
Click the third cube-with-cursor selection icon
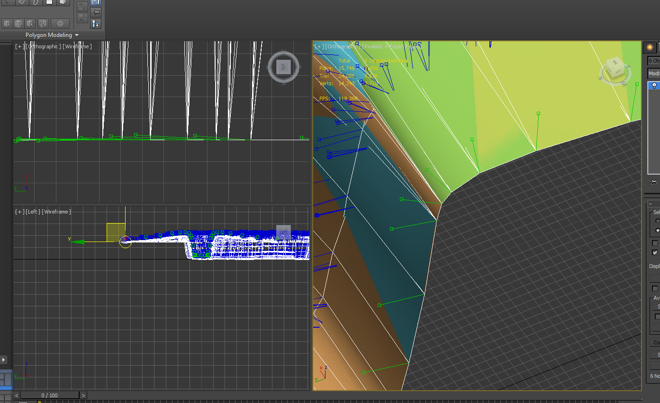[x=31, y=23]
